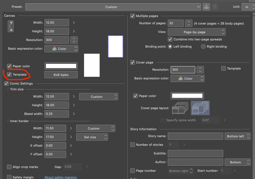Open the Set size dropdown
Image resolution: width=255 pixels, height=179 pixels.
pos(92,137)
